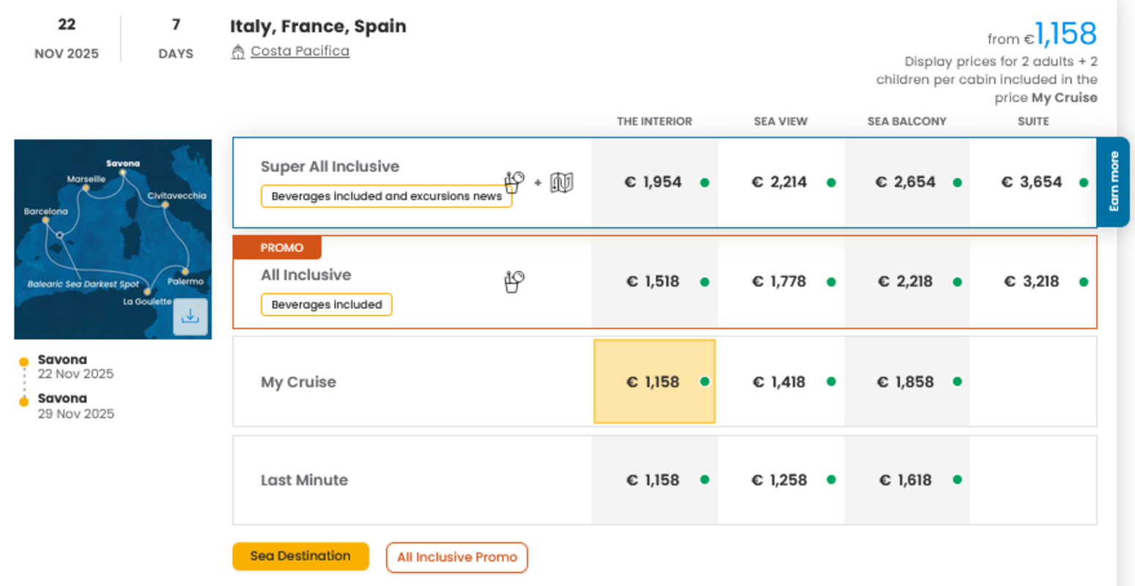Click the beverages icon in All Inclusive row
Screen dimensions: 1135x586
tap(514, 281)
